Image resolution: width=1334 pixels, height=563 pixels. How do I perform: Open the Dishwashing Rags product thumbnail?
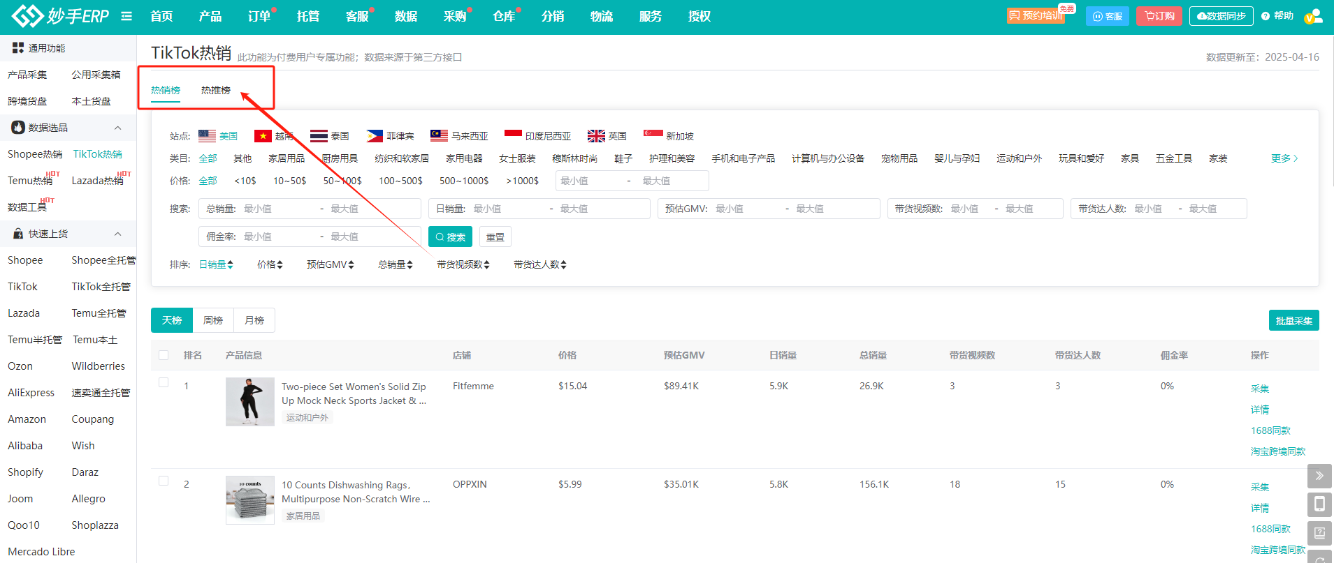pyautogui.click(x=250, y=500)
